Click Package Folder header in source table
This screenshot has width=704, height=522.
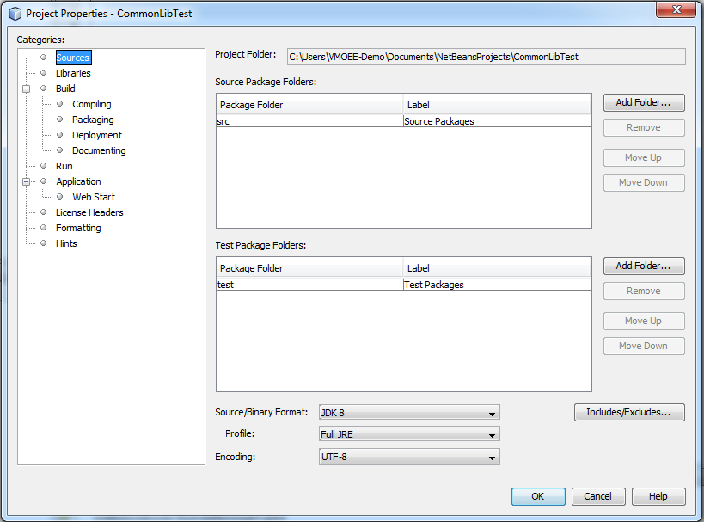click(x=309, y=105)
